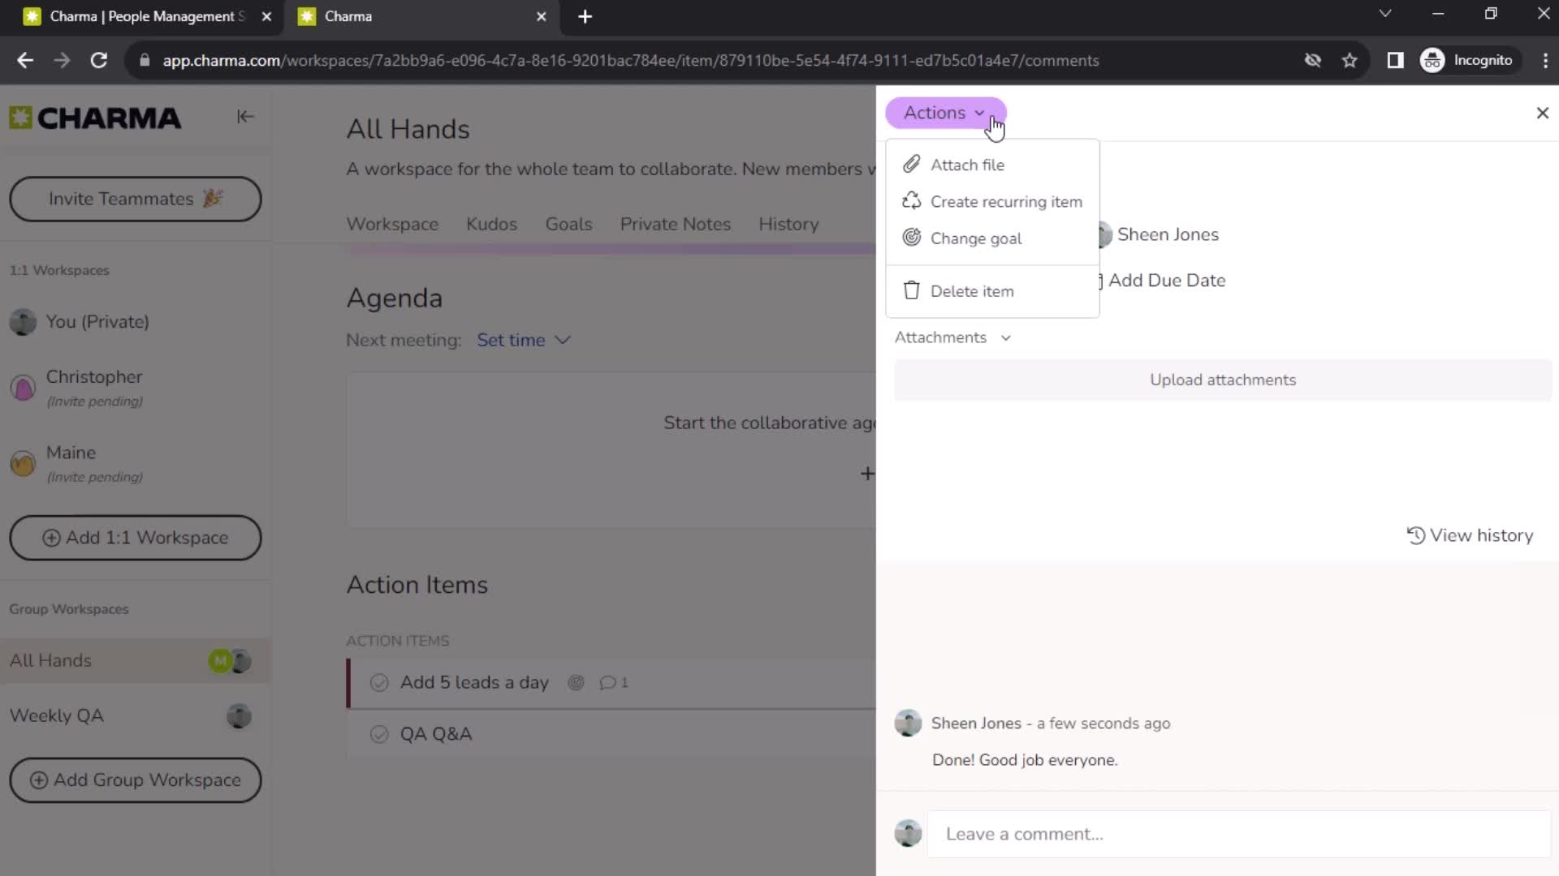Select the Create recurring item icon

(910, 201)
